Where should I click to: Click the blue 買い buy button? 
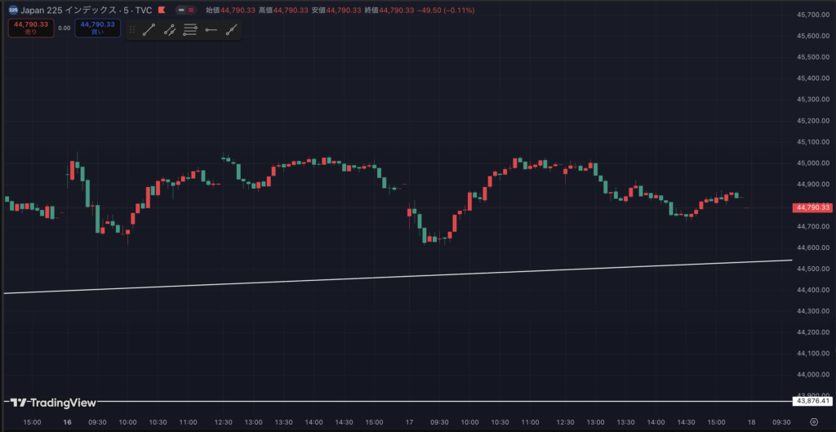pos(97,28)
